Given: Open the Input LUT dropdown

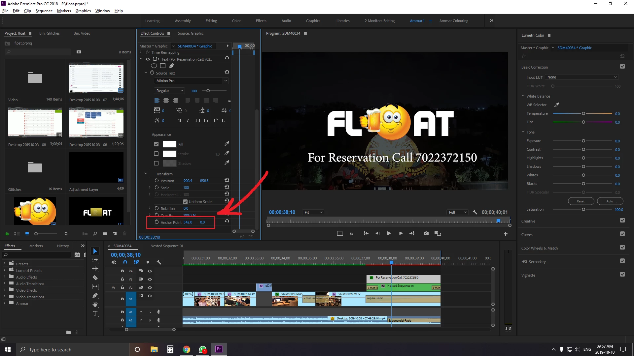Looking at the screenshot, I should pyautogui.click(x=582, y=77).
